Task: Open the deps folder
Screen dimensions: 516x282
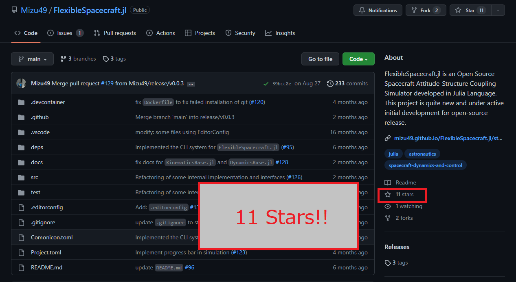Action: [37, 147]
